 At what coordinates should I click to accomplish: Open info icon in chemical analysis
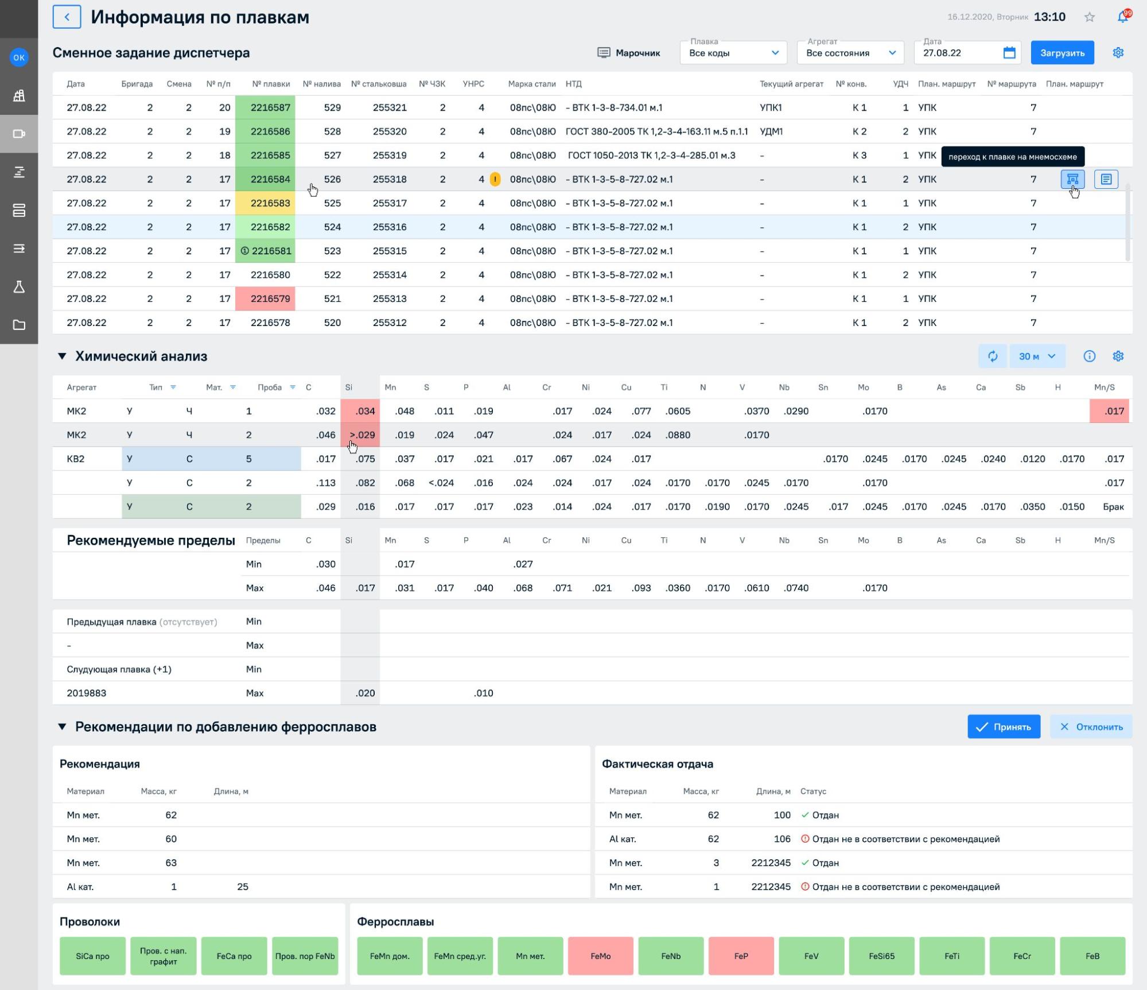tap(1089, 356)
